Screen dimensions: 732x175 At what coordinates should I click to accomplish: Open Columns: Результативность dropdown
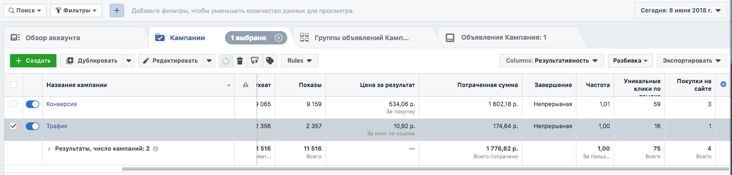[x=552, y=61]
